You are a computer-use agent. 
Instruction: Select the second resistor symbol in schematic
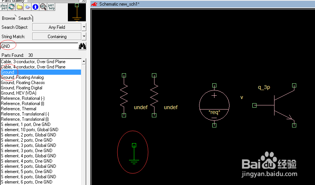coord(154,95)
